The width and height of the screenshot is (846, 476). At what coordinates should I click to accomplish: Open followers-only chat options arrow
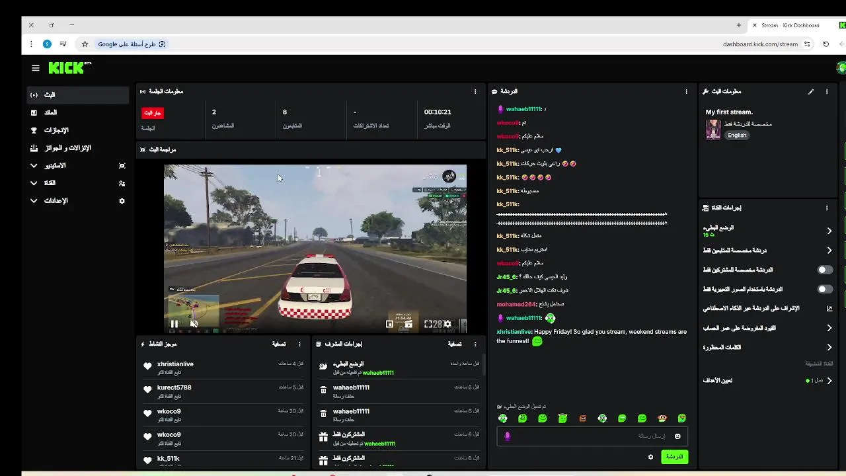[x=829, y=251]
